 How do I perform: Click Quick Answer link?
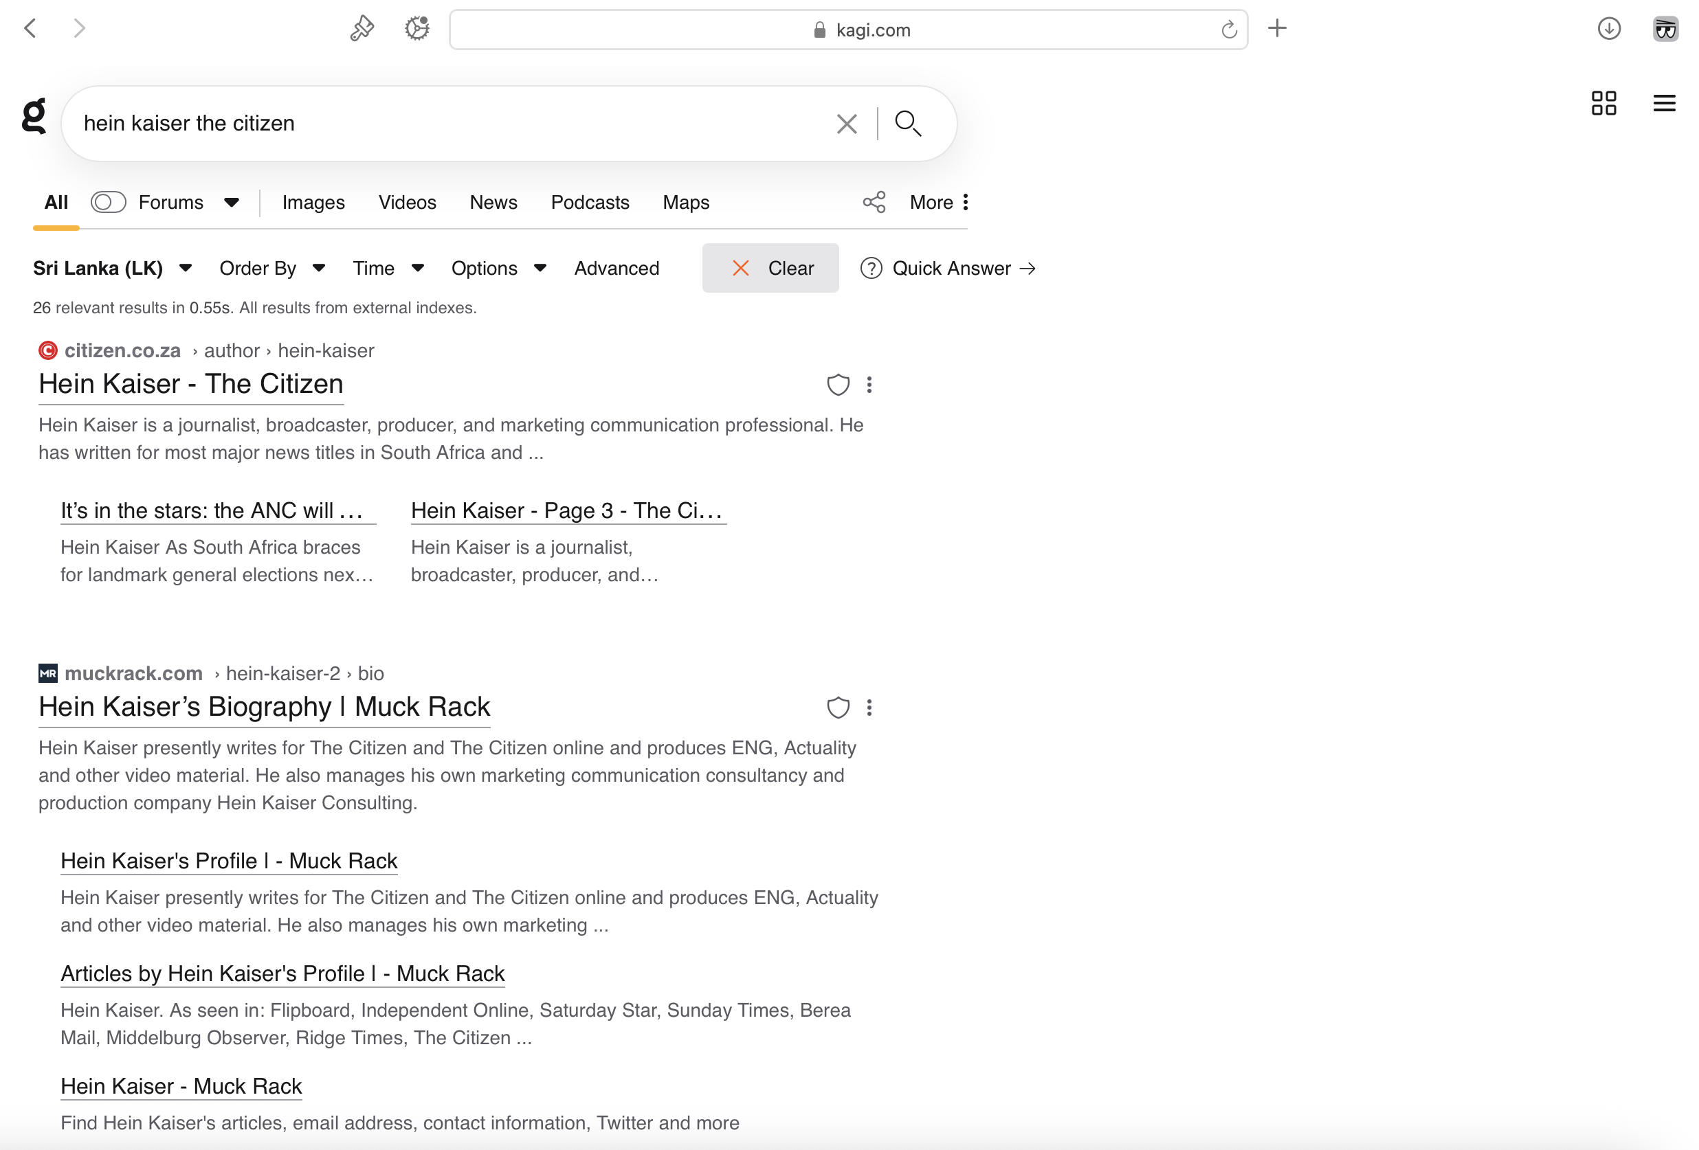[x=948, y=268]
